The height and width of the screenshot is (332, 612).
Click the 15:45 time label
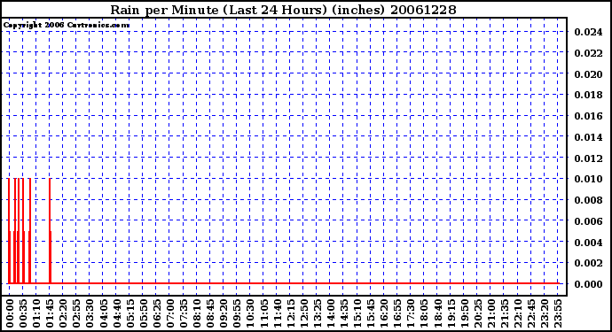[370, 313]
